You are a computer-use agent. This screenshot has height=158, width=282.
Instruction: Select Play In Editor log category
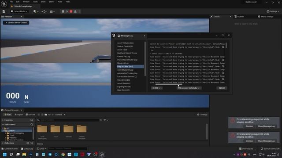[x=130, y=66]
